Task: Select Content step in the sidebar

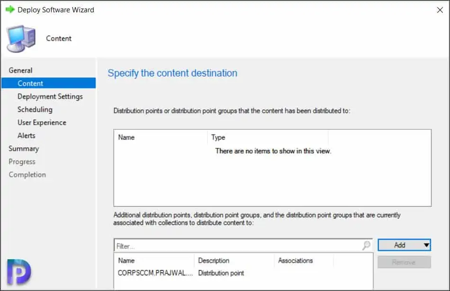Action: pos(48,83)
